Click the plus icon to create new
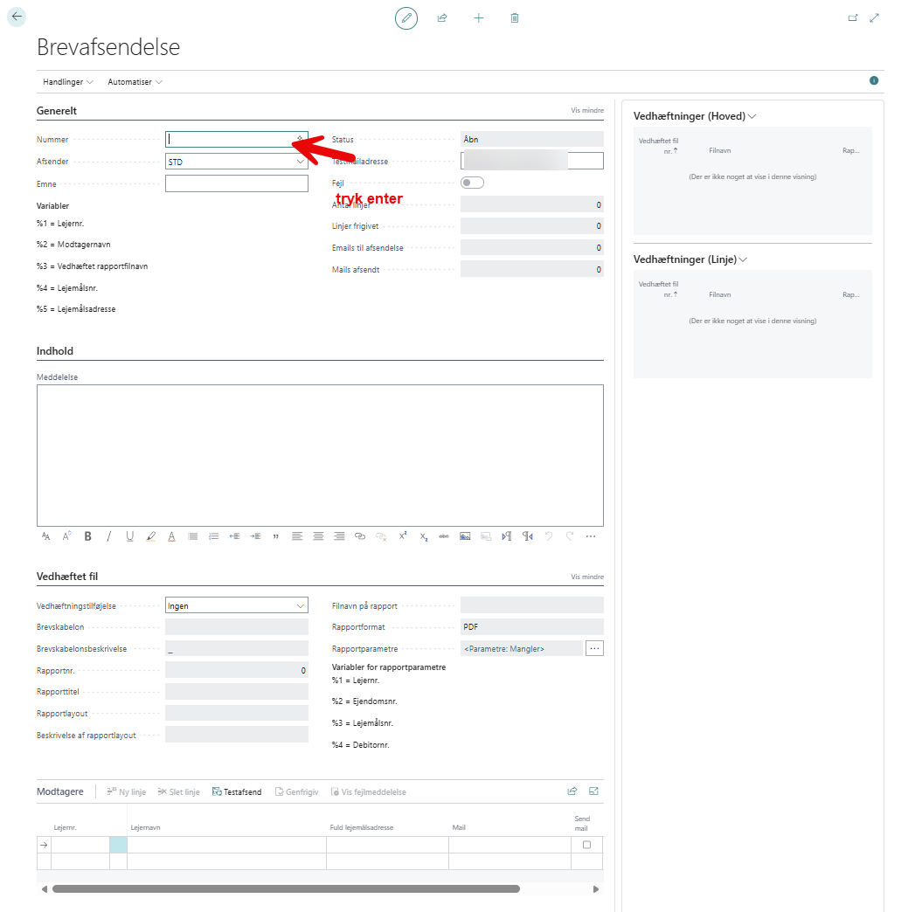The height and width of the screenshot is (912, 922). (478, 17)
